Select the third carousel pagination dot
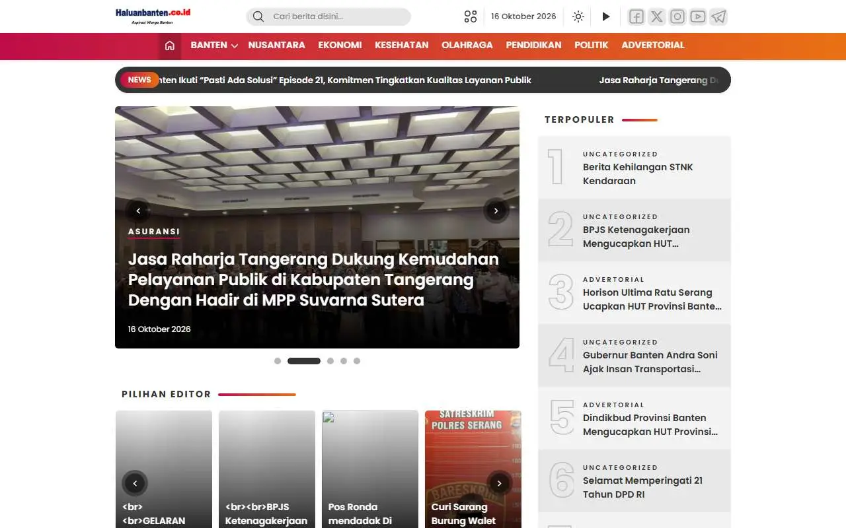Screen dimensions: 846x528 pyautogui.click(x=330, y=361)
